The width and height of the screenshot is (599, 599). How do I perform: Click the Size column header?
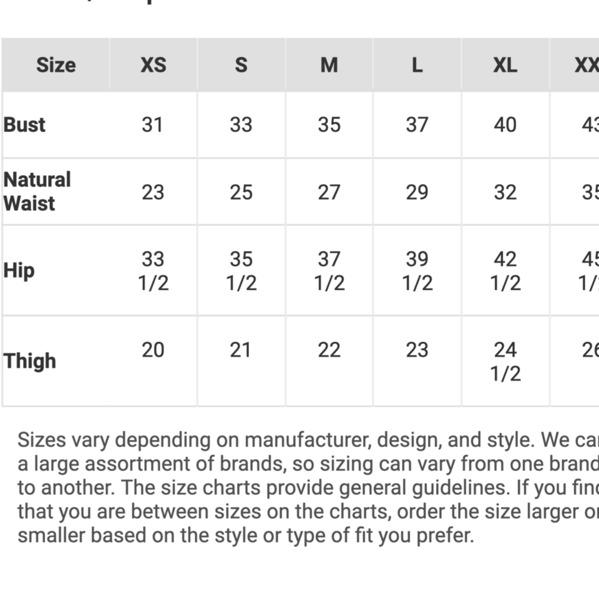click(x=56, y=65)
